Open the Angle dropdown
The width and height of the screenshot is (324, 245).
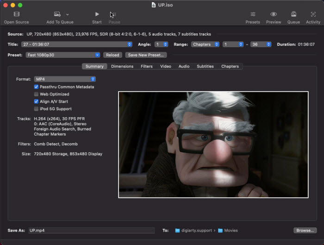[x=161, y=44]
